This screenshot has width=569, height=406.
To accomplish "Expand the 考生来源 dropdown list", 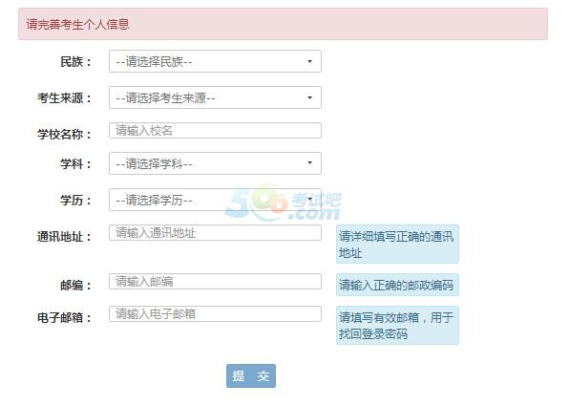I will coord(215,97).
